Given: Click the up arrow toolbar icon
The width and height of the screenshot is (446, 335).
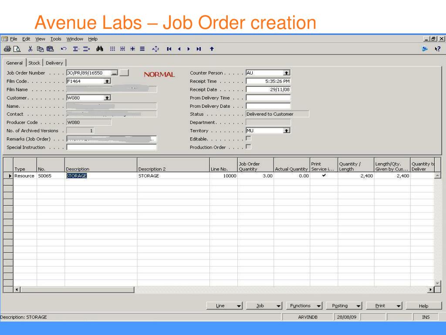Looking at the screenshot, I should (x=212, y=49).
